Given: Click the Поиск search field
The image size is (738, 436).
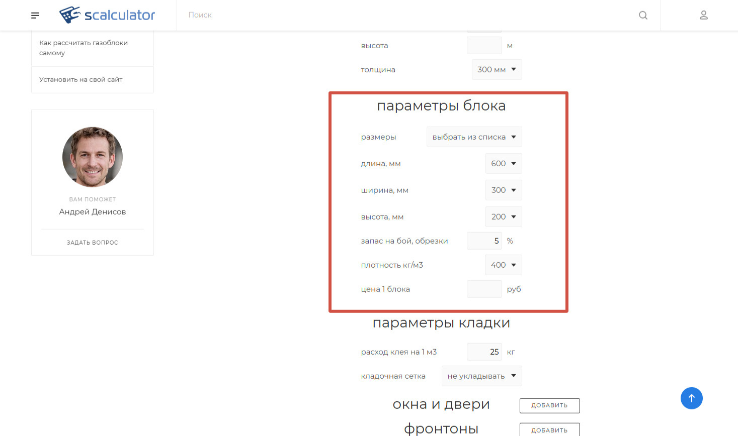Looking at the screenshot, I should (402, 15).
